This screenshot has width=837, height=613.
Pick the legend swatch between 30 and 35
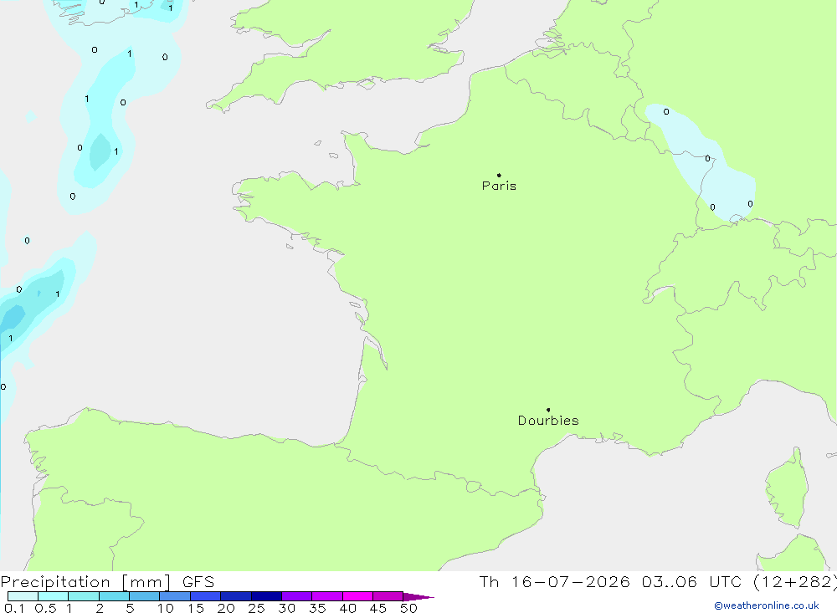[x=297, y=596]
